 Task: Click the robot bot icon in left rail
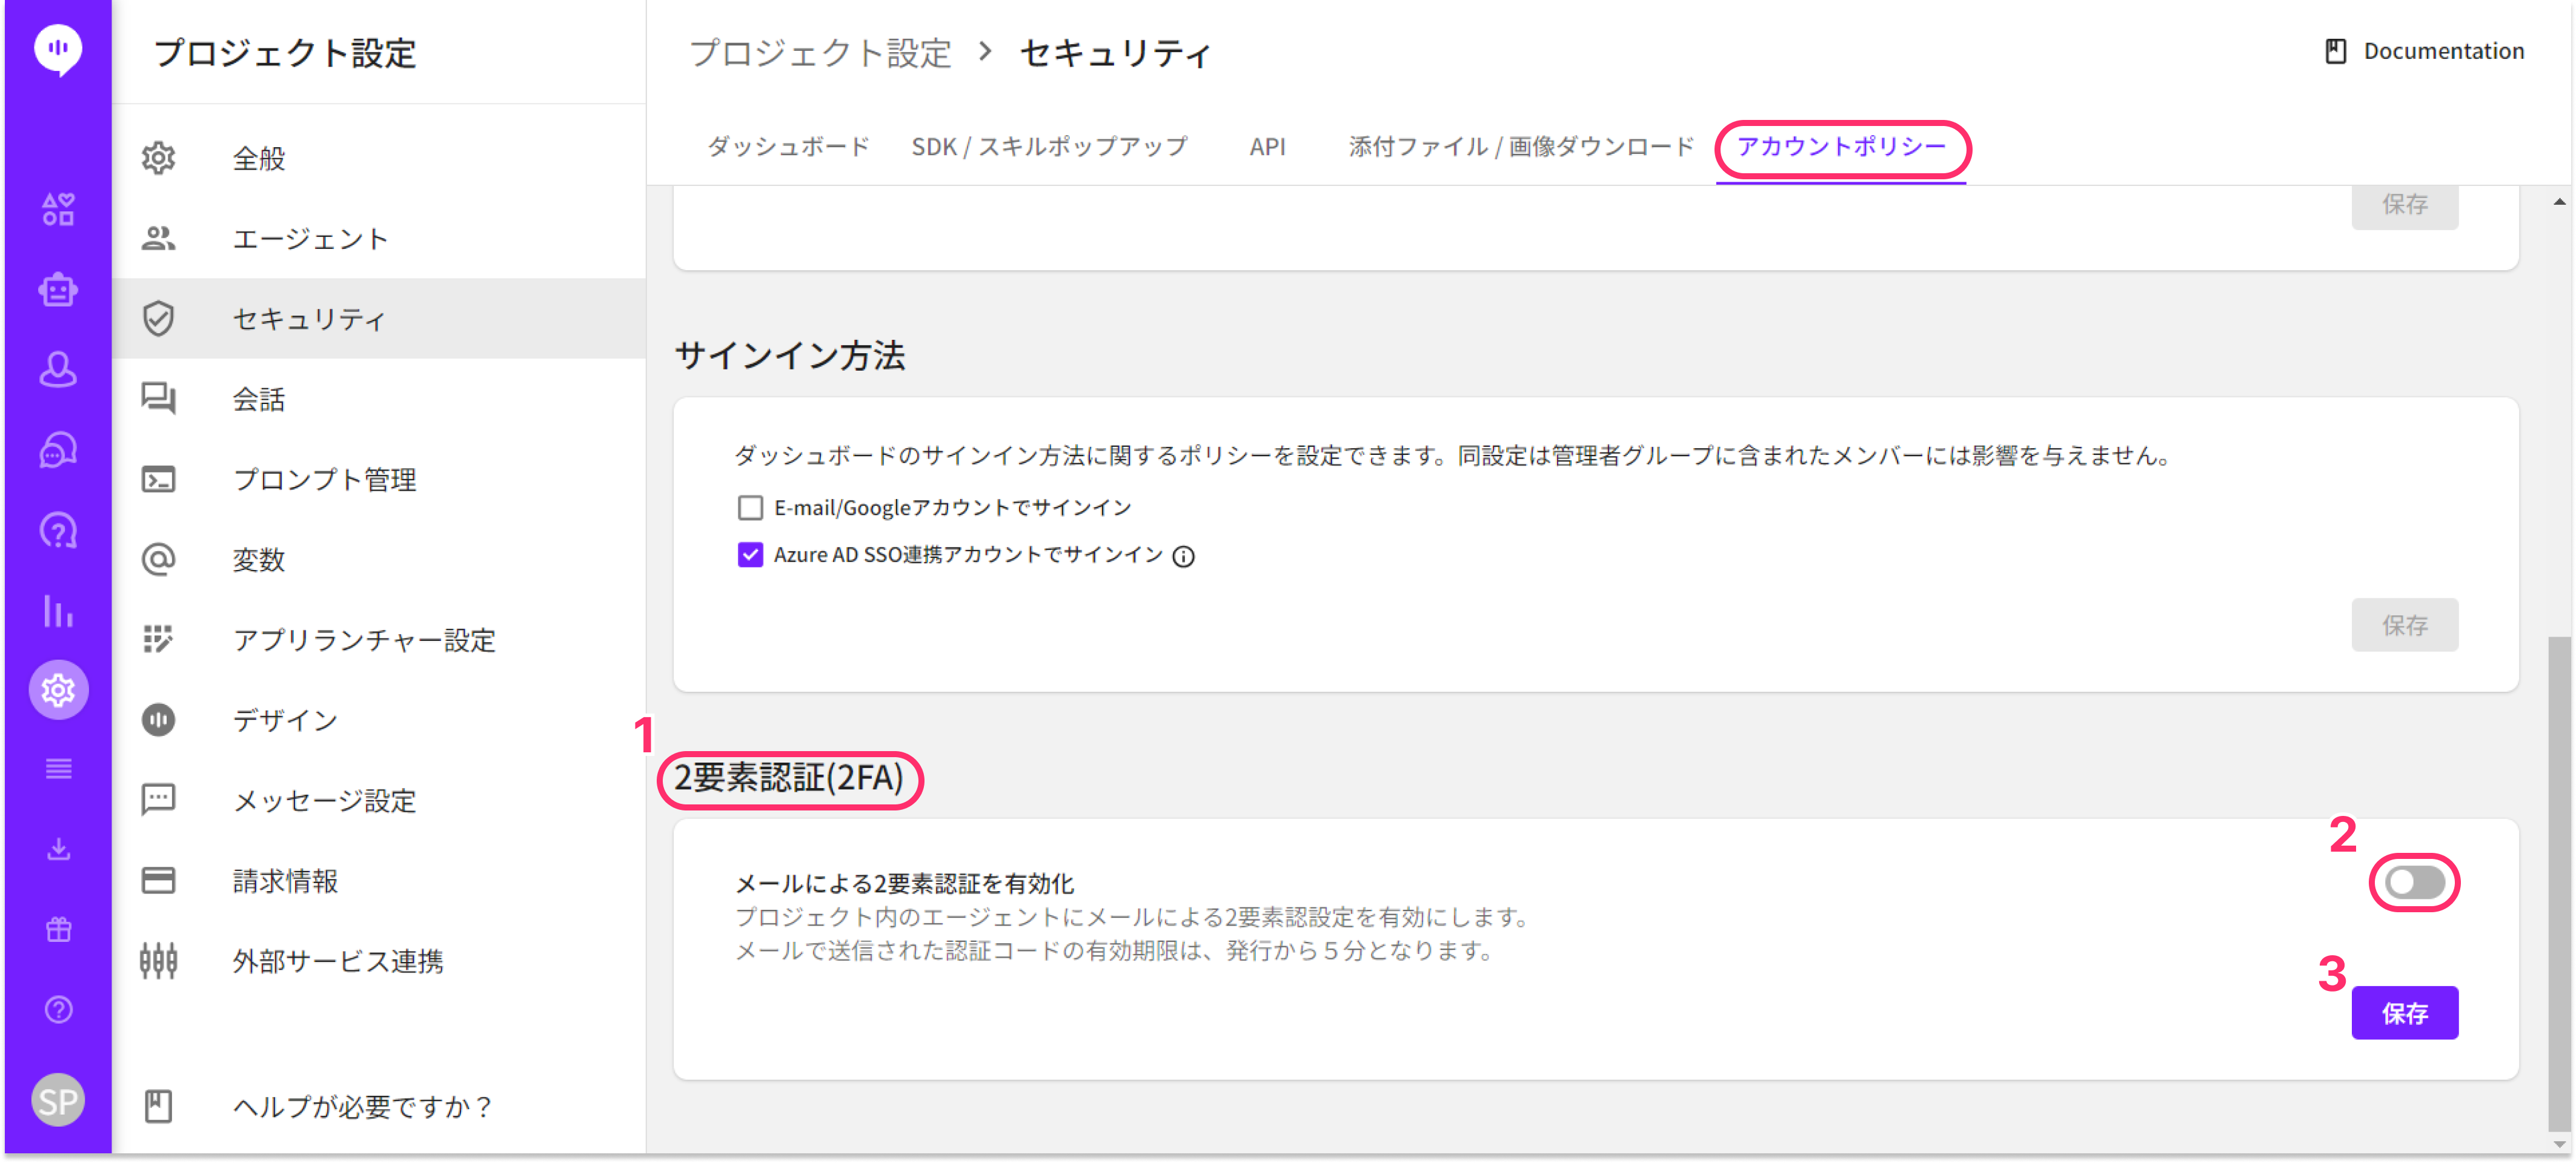point(58,290)
